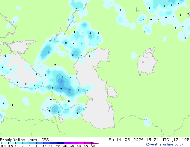Click the 0.1 to 0.5 mm legend swatch
Viewport: 190px width, 147px height.
(x=5, y=143)
